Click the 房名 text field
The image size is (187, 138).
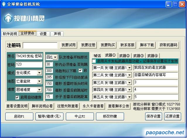[x=29, y=56]
